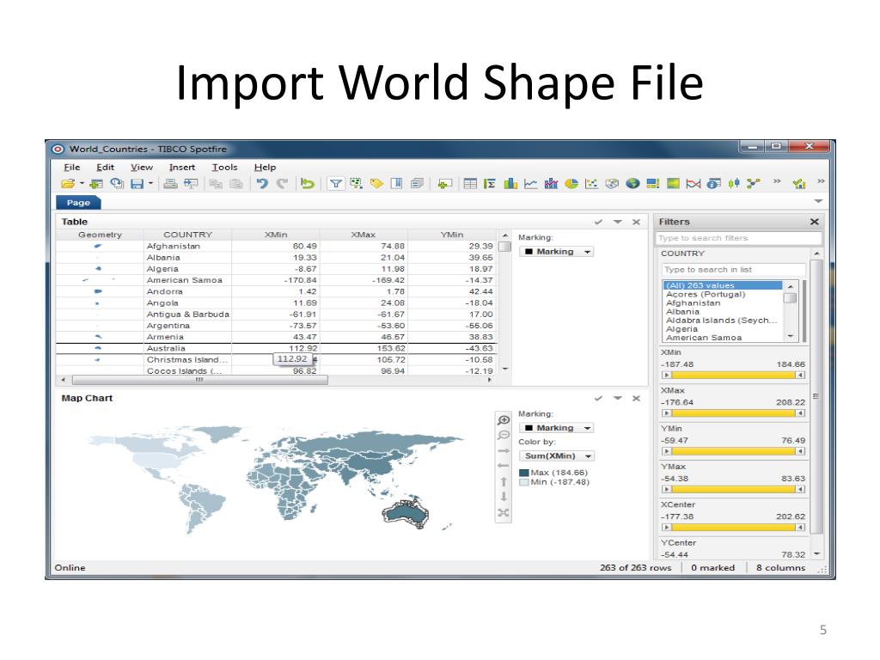This screenshot has height=660, width=880.
Task: Insert a Bar Chart from the toolbar
Action: click(x=510, y=184)
